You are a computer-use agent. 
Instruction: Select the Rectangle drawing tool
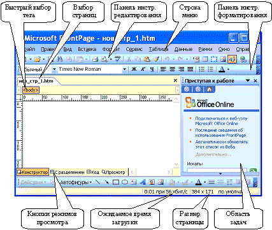point(116,182)
